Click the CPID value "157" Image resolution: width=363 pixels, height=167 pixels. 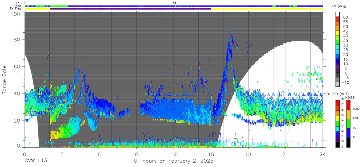(174, 3)
